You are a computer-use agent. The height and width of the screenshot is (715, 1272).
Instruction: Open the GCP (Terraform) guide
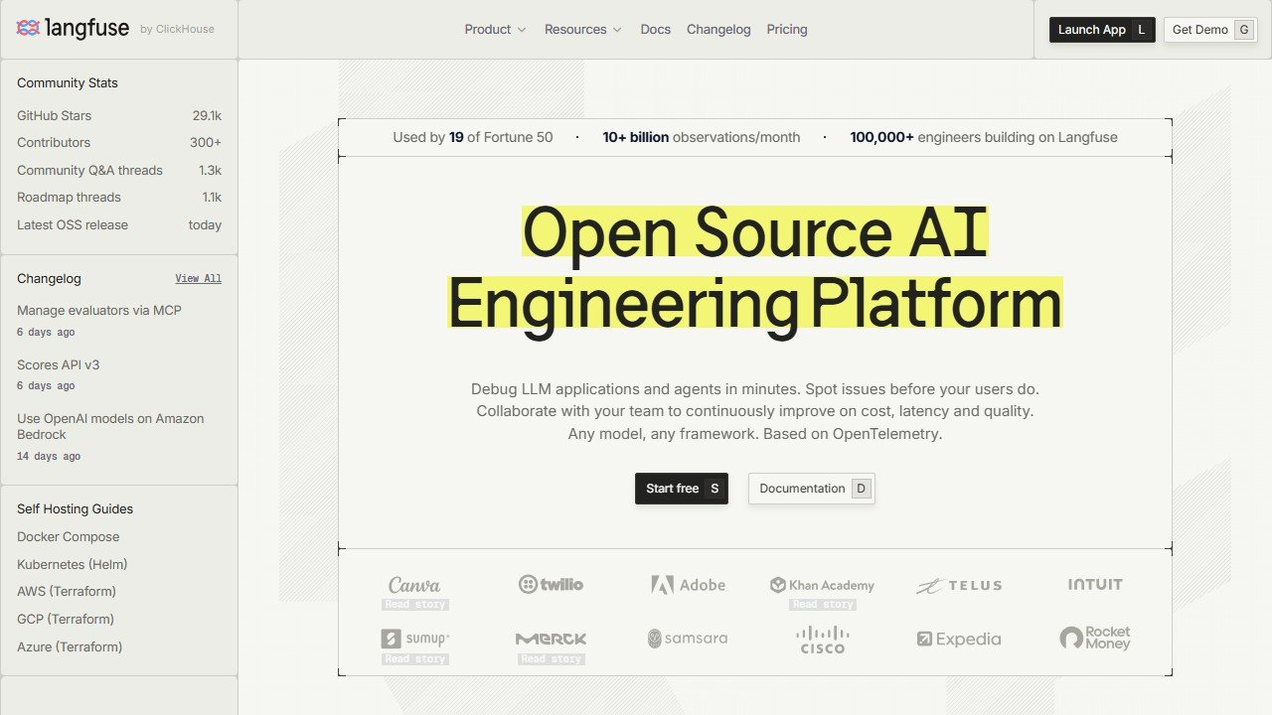66,620
